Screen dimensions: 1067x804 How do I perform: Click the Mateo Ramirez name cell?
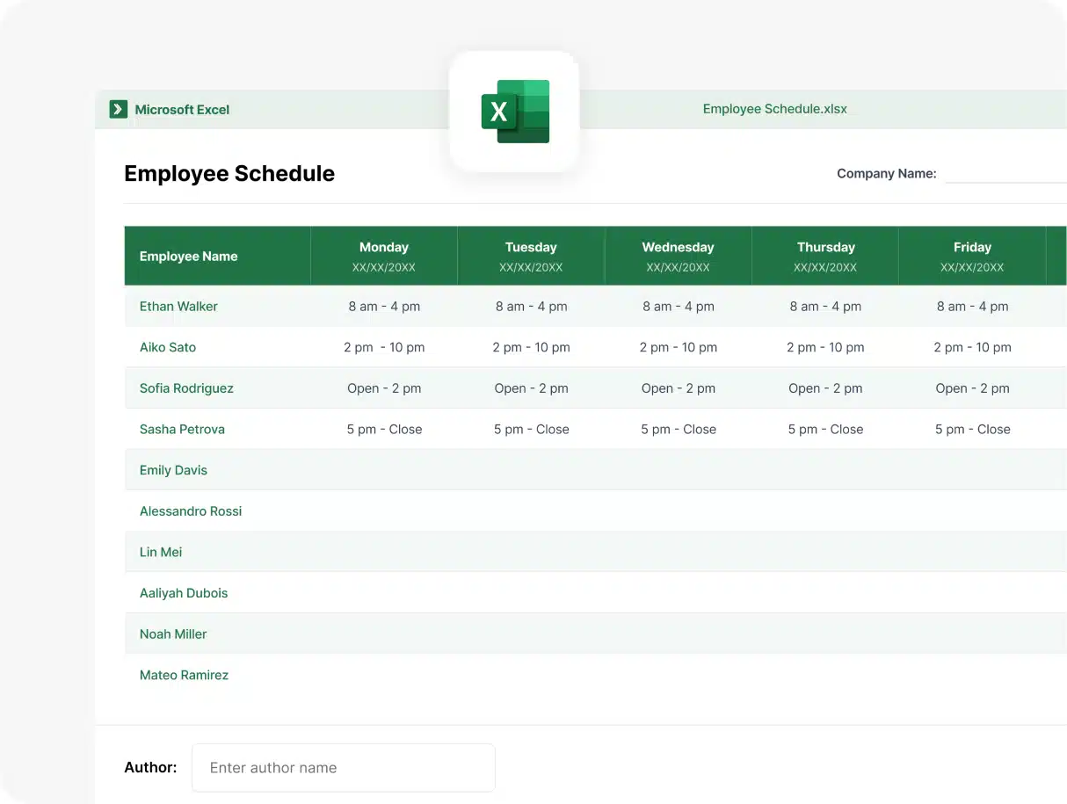click(x=184, y=675)
